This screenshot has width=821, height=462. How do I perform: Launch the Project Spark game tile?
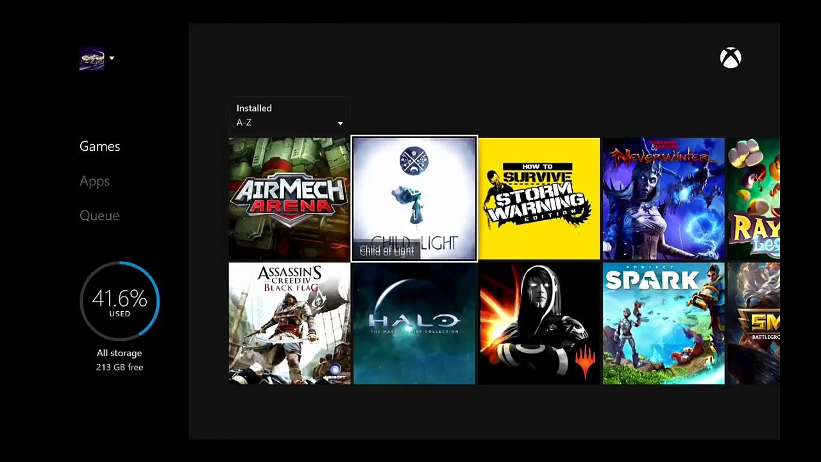coord(664,323)
